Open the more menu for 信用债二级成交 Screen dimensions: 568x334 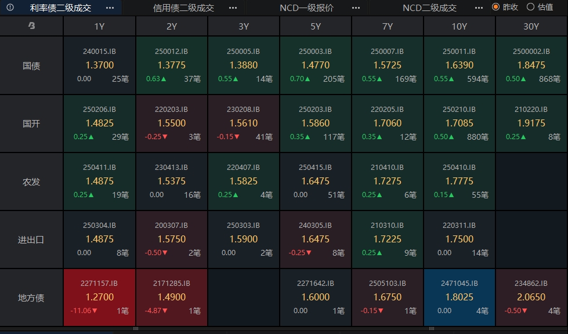pos(233,8)
